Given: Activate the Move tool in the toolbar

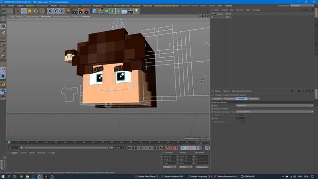Looking at the screenshot, I should [x=24, y=11].
